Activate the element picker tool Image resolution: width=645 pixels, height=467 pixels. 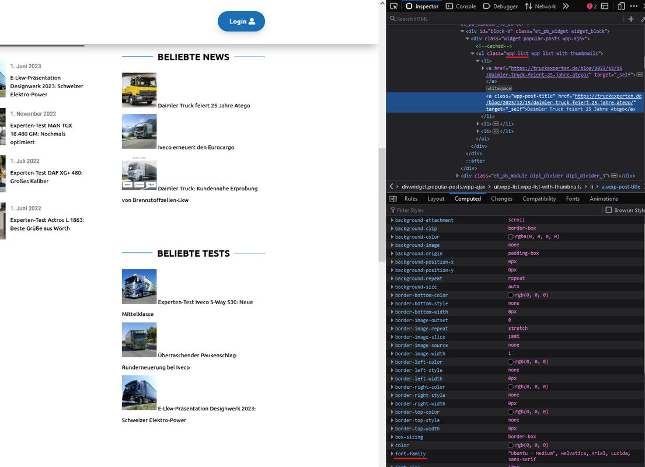(x=393, y=6)
